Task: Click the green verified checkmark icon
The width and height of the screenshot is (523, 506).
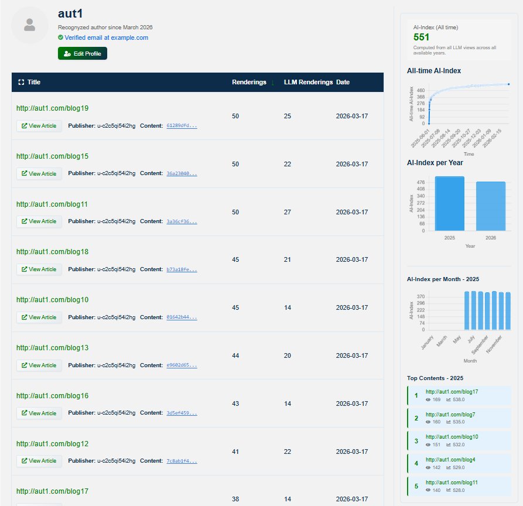Action: tap(61, 37)
